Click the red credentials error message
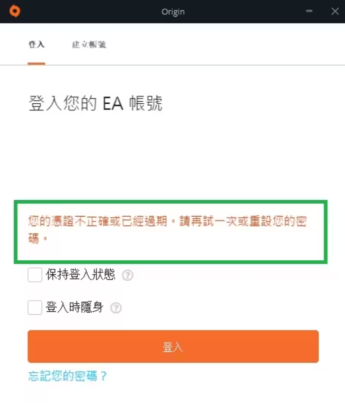 pos(167,229)
